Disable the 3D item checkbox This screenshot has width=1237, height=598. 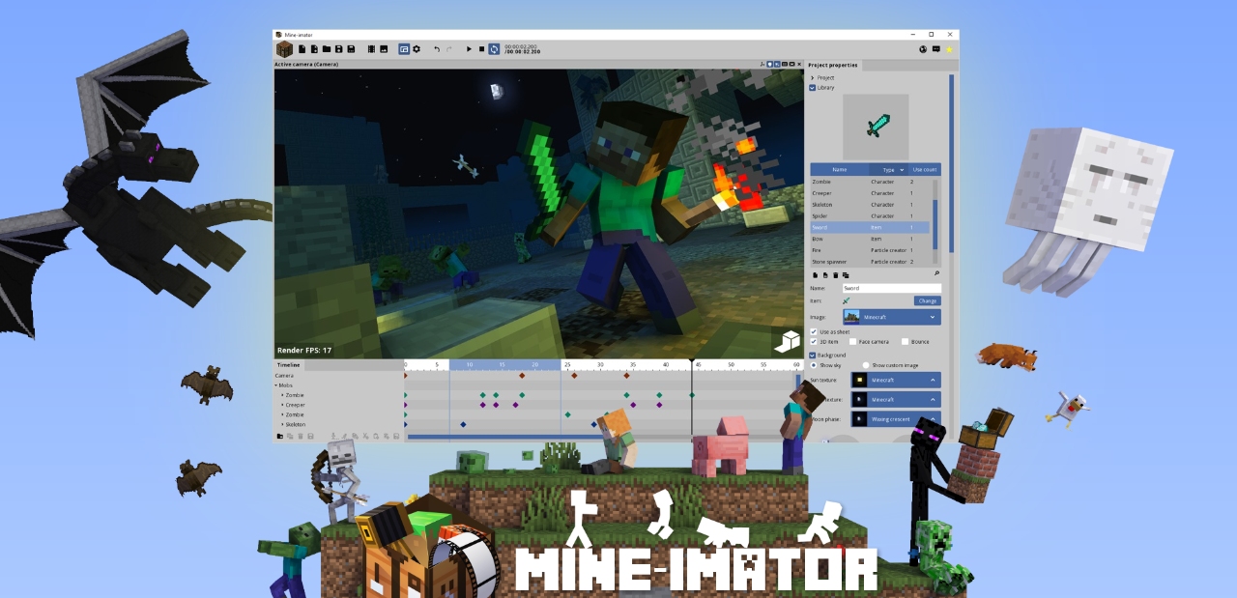[814, 341]
